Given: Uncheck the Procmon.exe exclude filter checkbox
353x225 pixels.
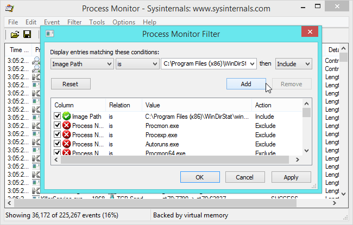Looking at the screenshot, I should pyautogui.click(x=57, y=125).
